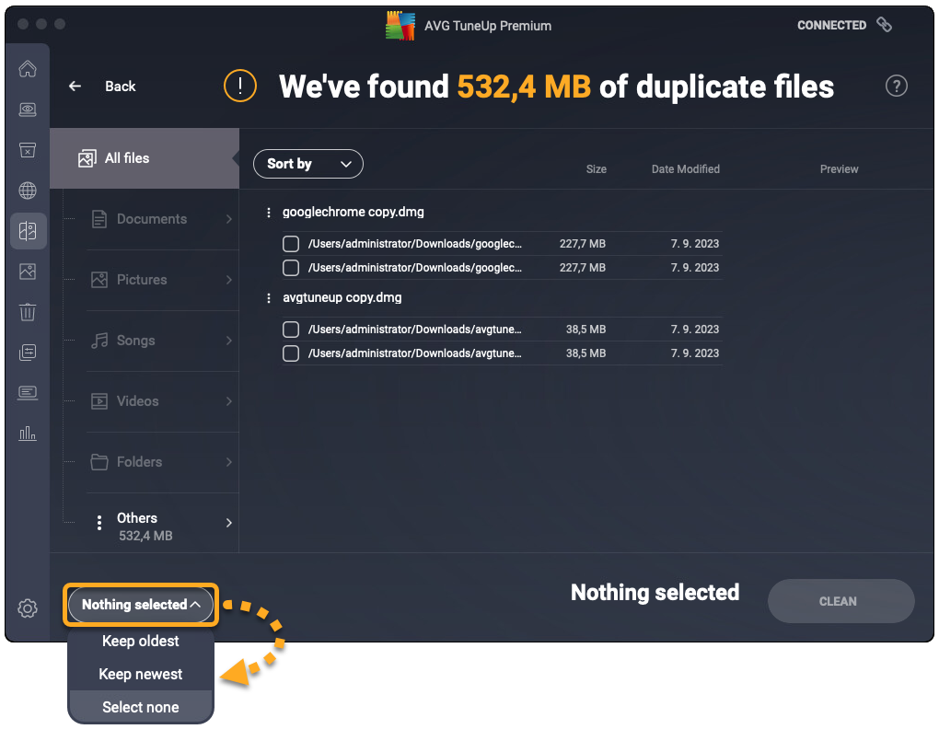Choose Keep newest from the menu
Screen dimensions: 939x729
pos(141,674)
